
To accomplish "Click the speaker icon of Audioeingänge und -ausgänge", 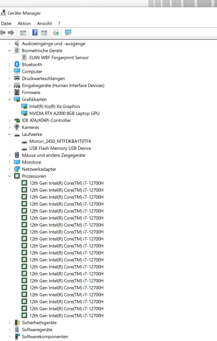I will coord(17,44).
